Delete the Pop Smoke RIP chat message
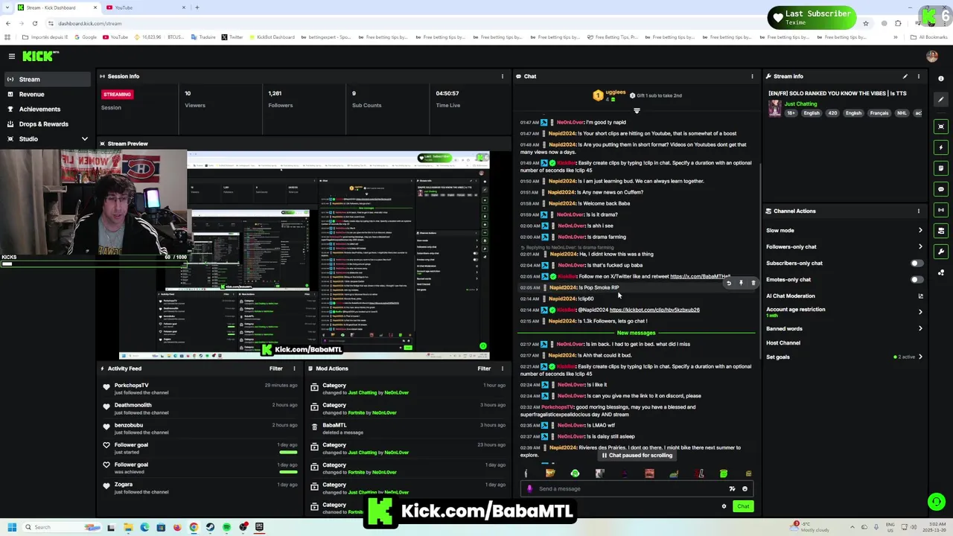The height and width of the screenshot is (536, 953). 753,283
